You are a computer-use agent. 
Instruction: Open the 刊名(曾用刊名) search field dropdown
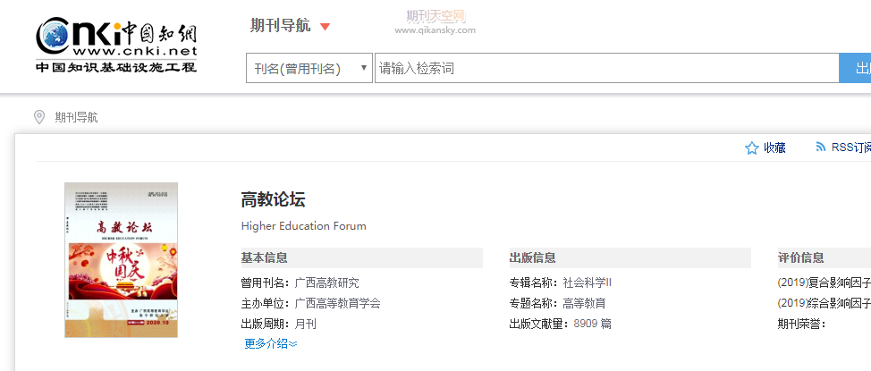pos(309,69)
